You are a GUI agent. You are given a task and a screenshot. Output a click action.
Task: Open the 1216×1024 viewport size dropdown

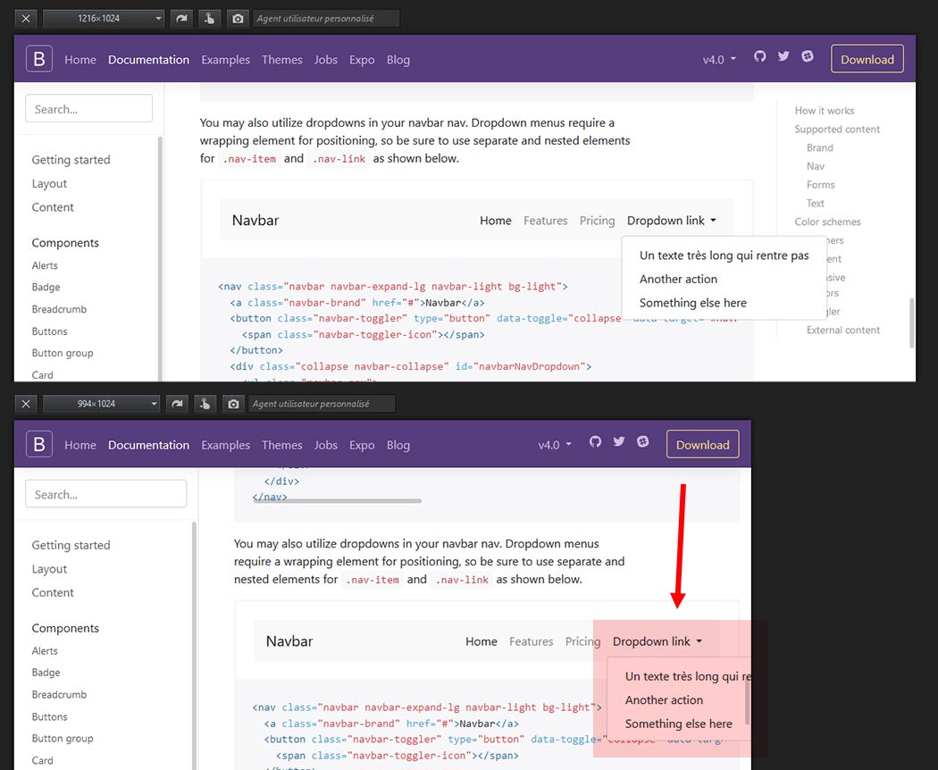[104, 19]
